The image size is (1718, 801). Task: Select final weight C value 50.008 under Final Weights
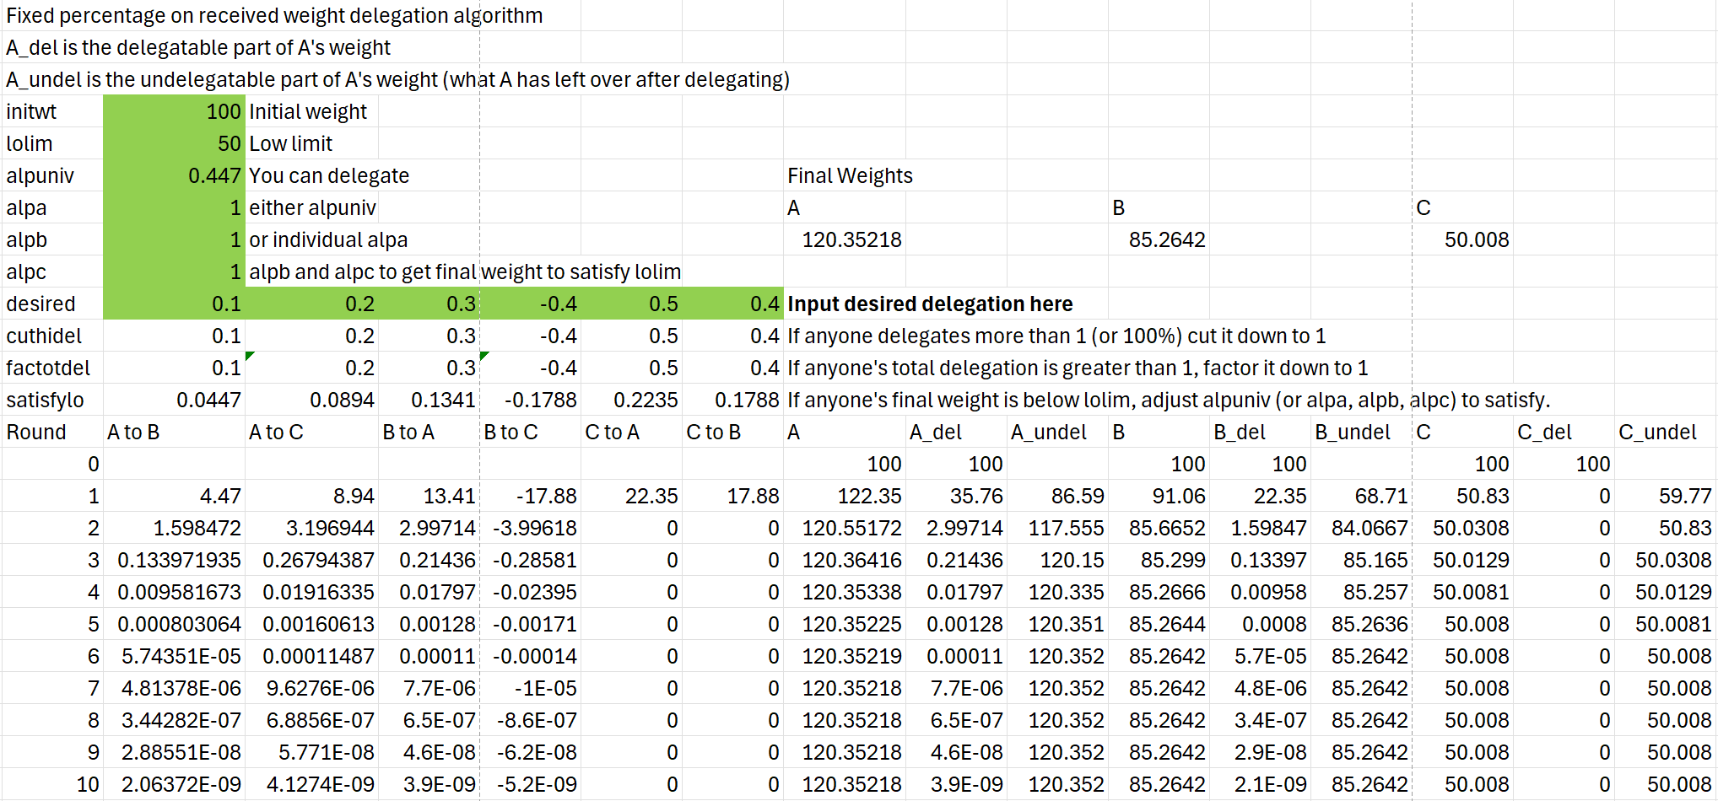[x=1462, y=239]
